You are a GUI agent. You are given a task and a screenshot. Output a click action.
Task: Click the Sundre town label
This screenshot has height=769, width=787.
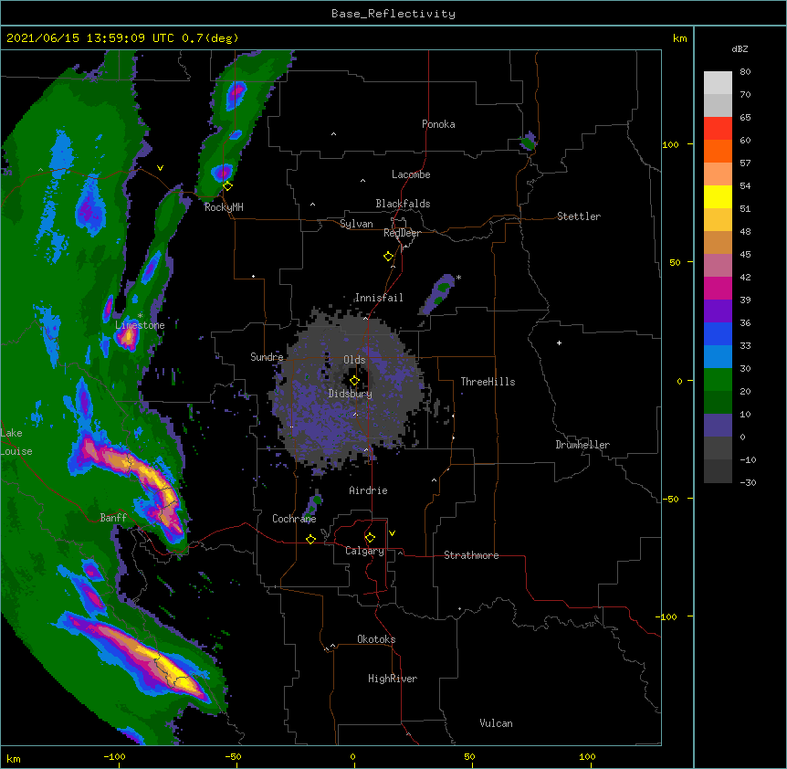(267, 357)
